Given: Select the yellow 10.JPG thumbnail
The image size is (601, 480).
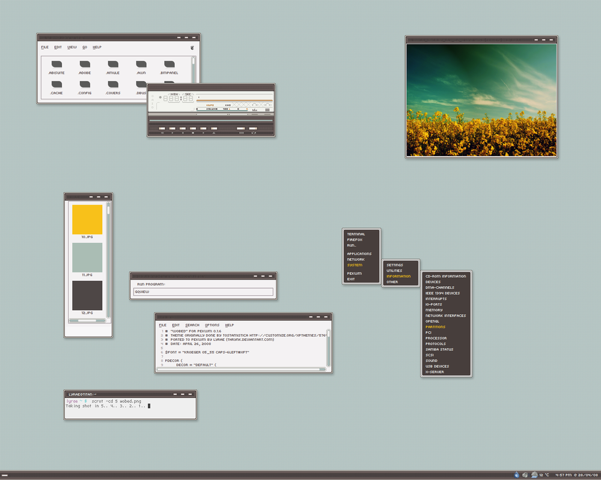Looking at the screenshot, I should [87, 220].
